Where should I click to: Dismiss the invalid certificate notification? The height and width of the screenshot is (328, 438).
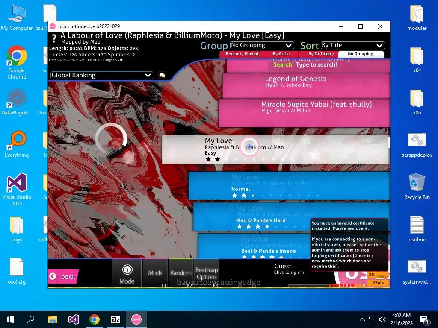(349, 245)
